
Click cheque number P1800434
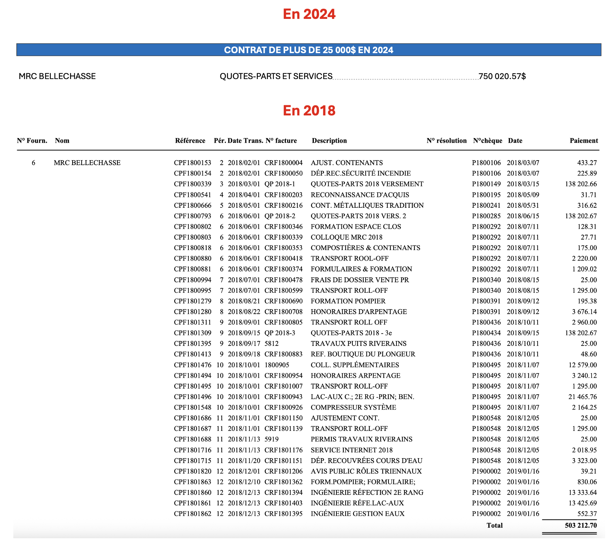486,333
